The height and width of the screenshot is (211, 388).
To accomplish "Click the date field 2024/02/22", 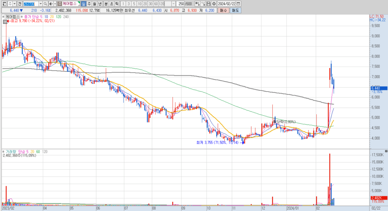I will pyautogui.click(x=227, y=4).
